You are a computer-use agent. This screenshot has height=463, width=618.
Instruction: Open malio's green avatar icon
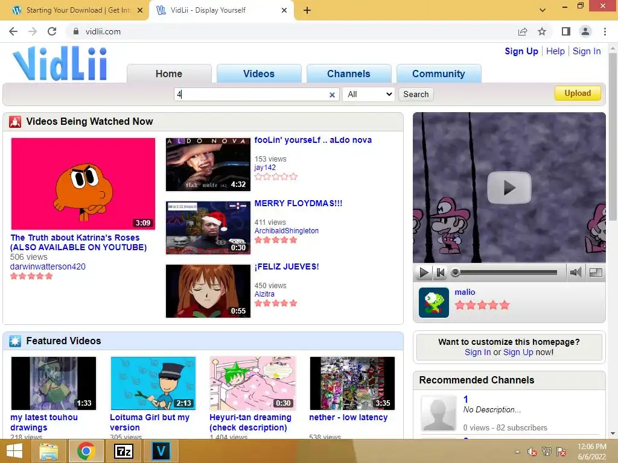433,303
